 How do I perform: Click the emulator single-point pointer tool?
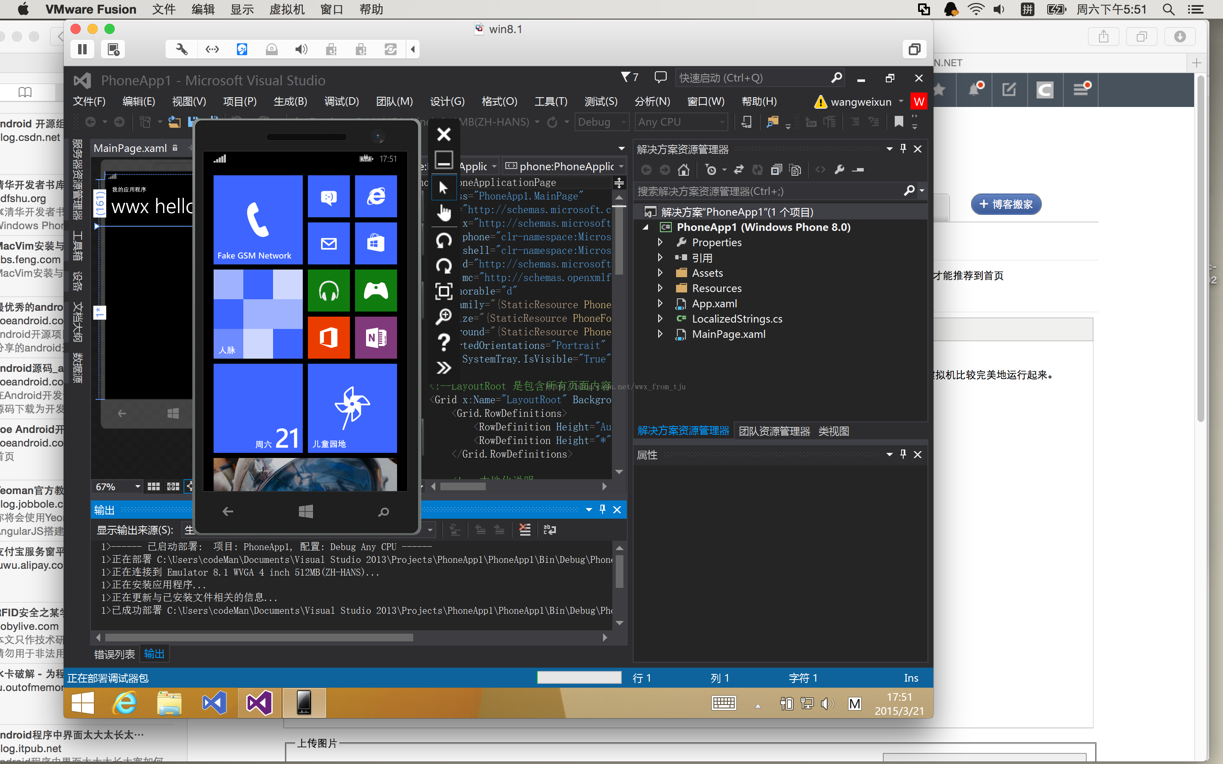[444, 188]
